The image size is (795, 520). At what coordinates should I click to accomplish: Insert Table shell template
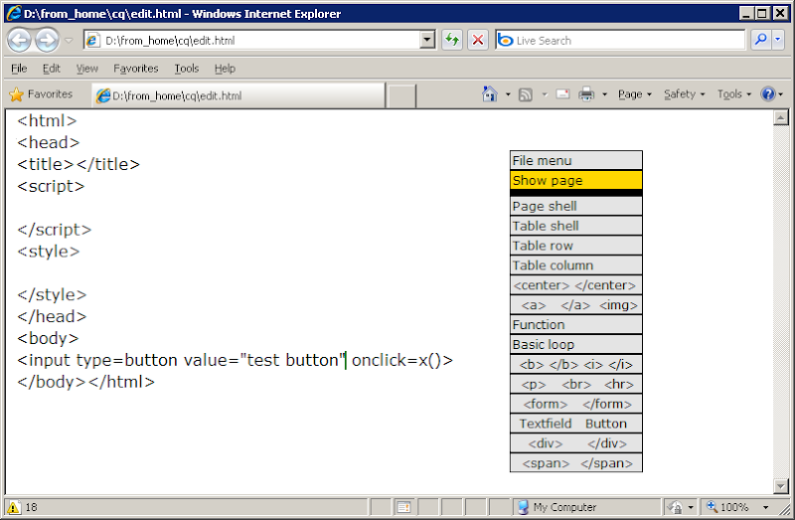576,226
